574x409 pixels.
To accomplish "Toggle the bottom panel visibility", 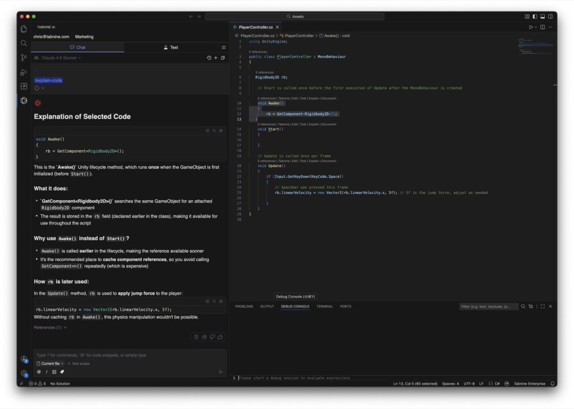I will 542,17.
